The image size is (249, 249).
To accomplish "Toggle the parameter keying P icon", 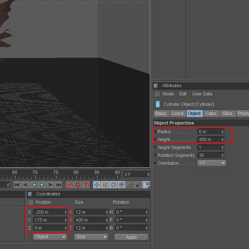I will tap(122, 185).
